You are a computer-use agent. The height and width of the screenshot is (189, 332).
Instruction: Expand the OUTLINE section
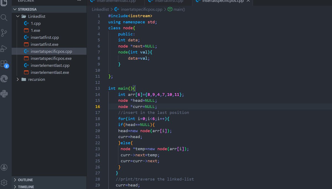point(49,180)
